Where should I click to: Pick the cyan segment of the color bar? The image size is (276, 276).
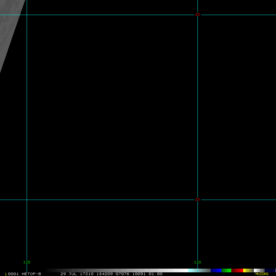[199, 270]
